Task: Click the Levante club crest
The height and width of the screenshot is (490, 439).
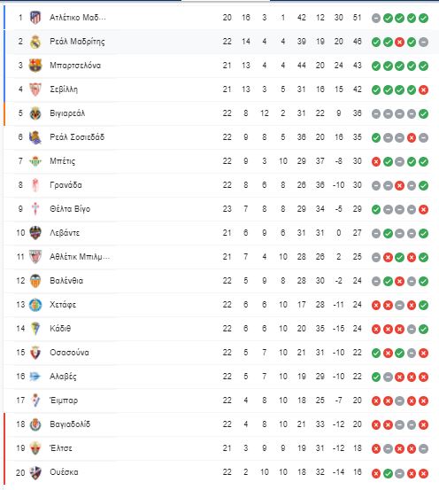Action: (35, 233)
